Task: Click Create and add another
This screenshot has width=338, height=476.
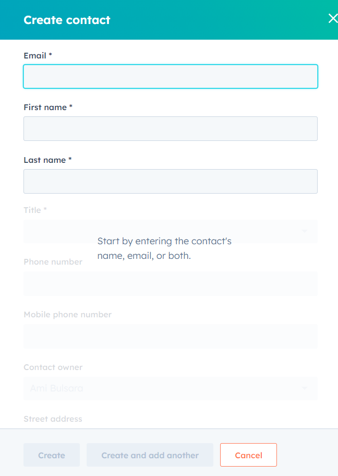Action: (x=150, y=455)
